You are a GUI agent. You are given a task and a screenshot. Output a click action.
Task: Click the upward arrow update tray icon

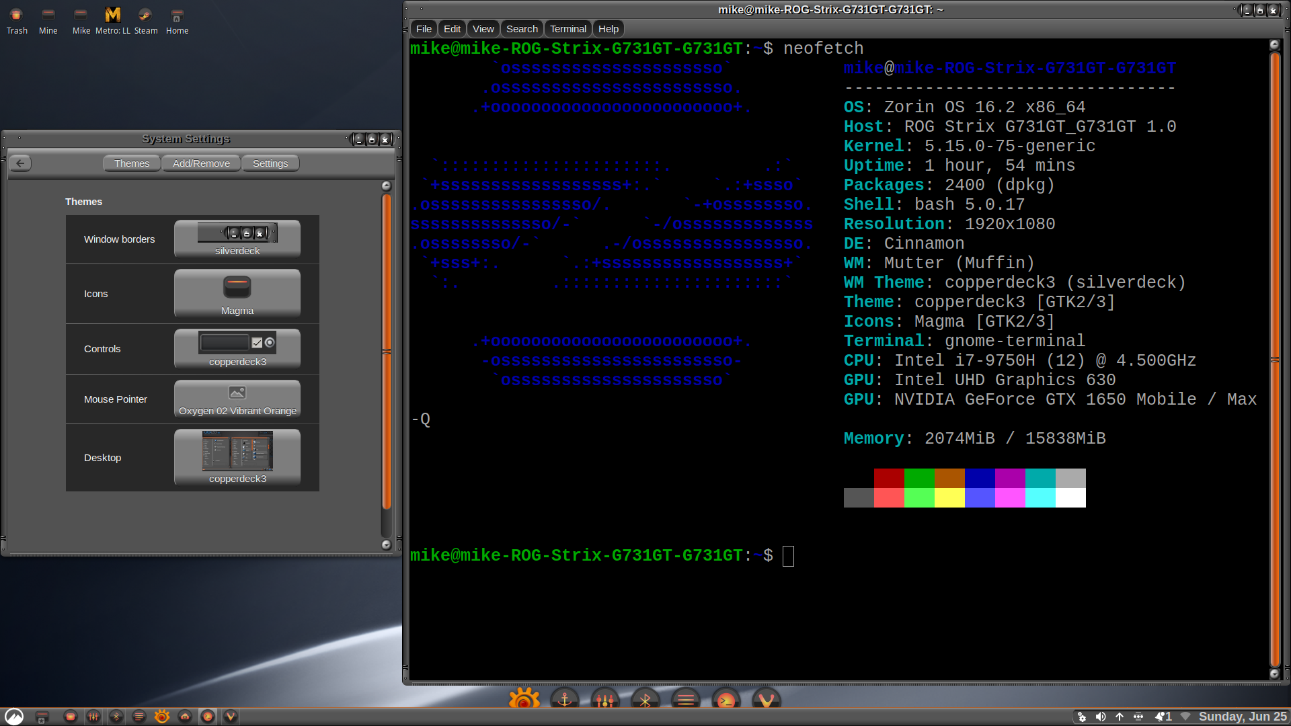point(1120,717)
